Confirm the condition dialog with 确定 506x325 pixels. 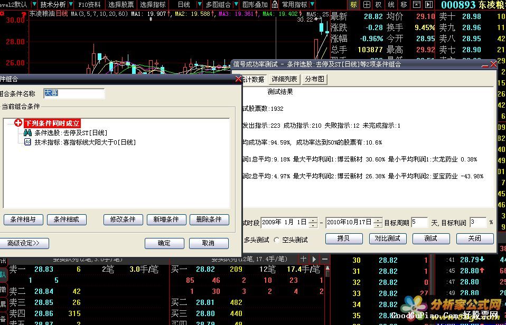pyautogui.click(x=164, y=243)
